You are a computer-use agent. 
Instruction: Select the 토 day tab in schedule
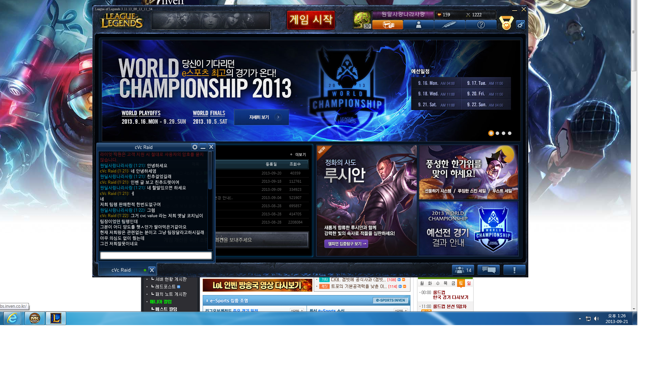pyautogui.click(x=461, y=283)
